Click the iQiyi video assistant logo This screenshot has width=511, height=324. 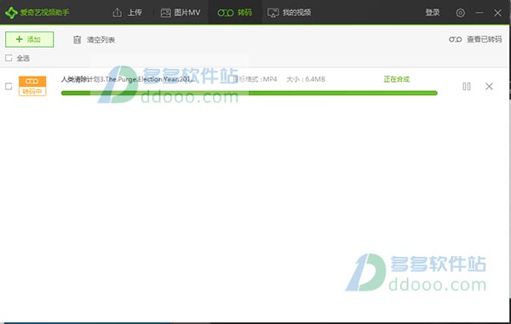[37, 13]
